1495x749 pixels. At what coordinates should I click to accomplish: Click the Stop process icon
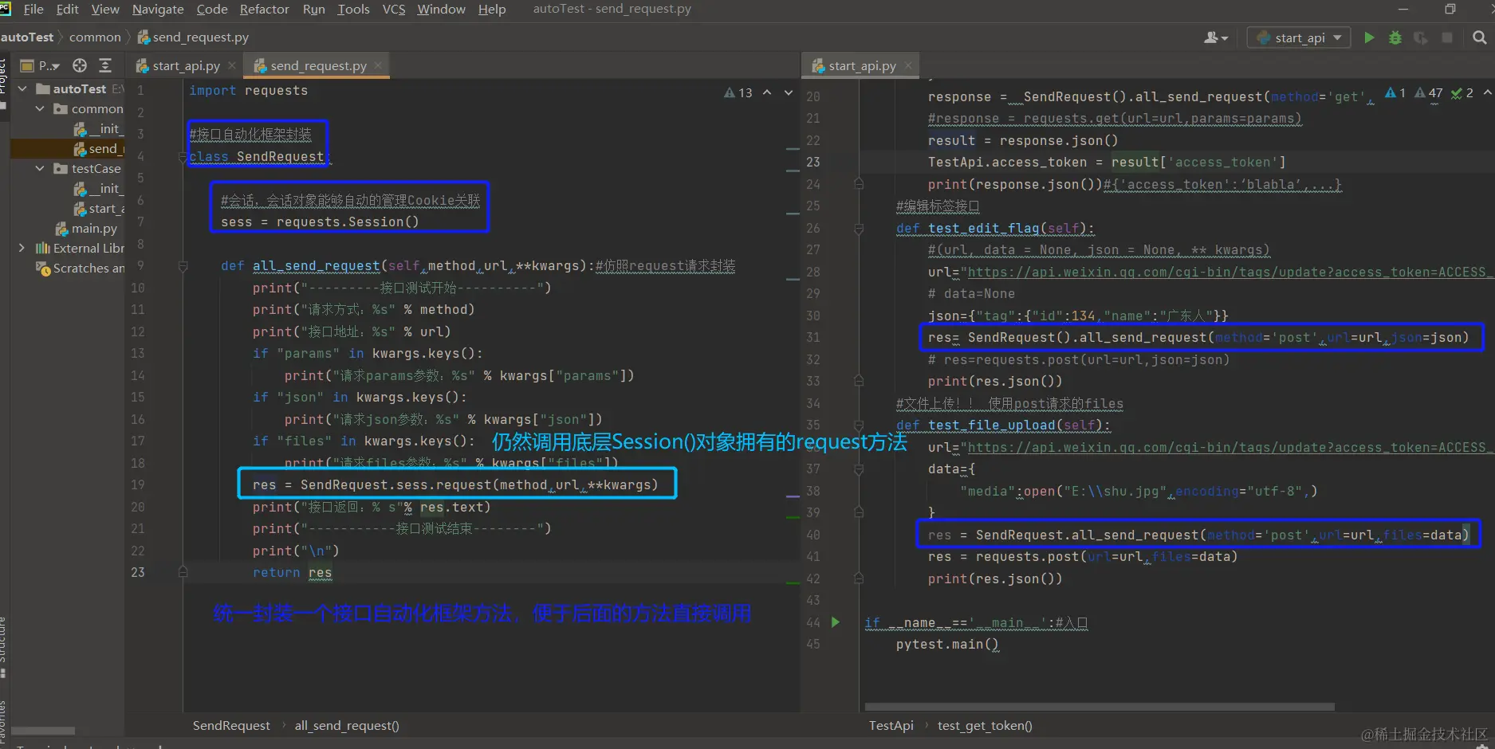click(1447, 37)
